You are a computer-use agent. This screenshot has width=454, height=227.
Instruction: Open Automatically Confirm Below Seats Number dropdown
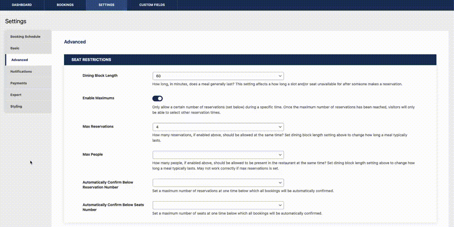(218, 205)
